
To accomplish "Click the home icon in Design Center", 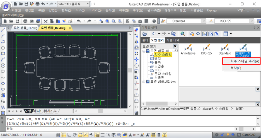I will [198, 34].
